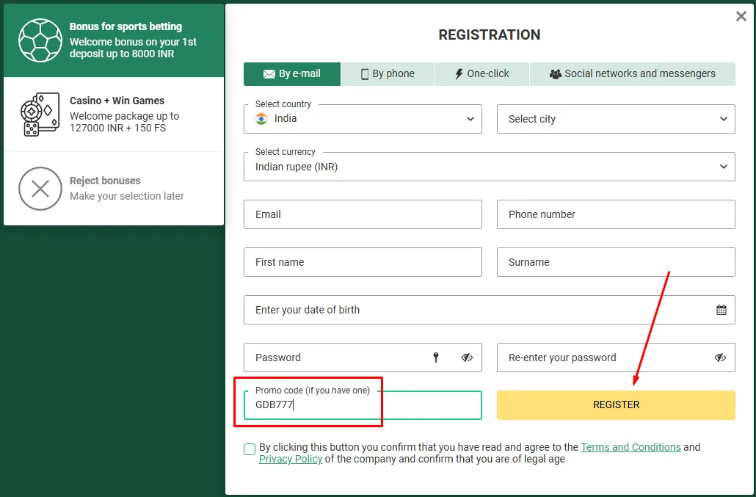The image size is (756, 497).
Task: Switch to By phone tab
Action: pos(388,73)
